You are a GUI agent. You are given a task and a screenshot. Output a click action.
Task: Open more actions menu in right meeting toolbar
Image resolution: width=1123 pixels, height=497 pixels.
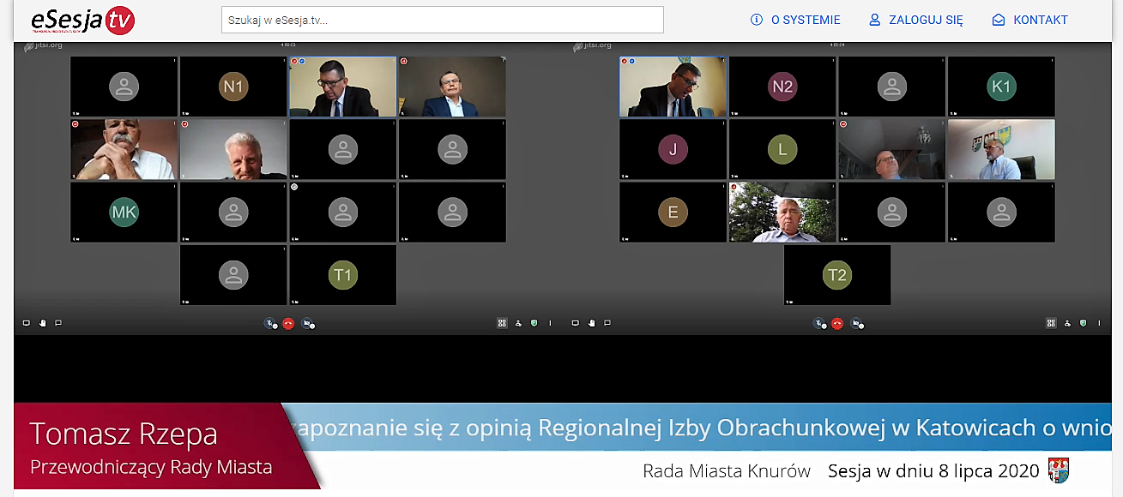click(1099, 323)
